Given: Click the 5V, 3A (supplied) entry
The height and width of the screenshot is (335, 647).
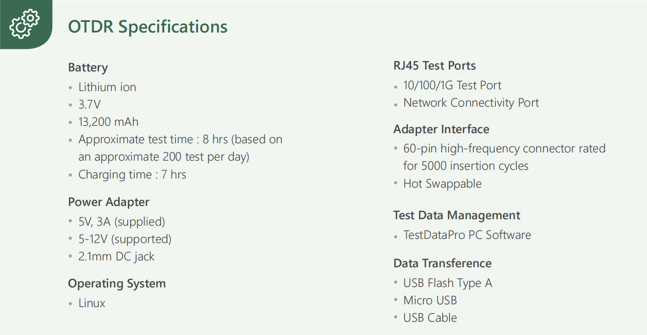Looking at the screenshot, I should pyautogui.click(x=121, y=222).
